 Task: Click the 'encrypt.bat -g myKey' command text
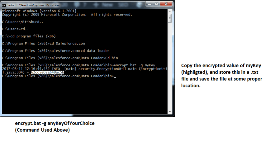[x=135, y=65]
